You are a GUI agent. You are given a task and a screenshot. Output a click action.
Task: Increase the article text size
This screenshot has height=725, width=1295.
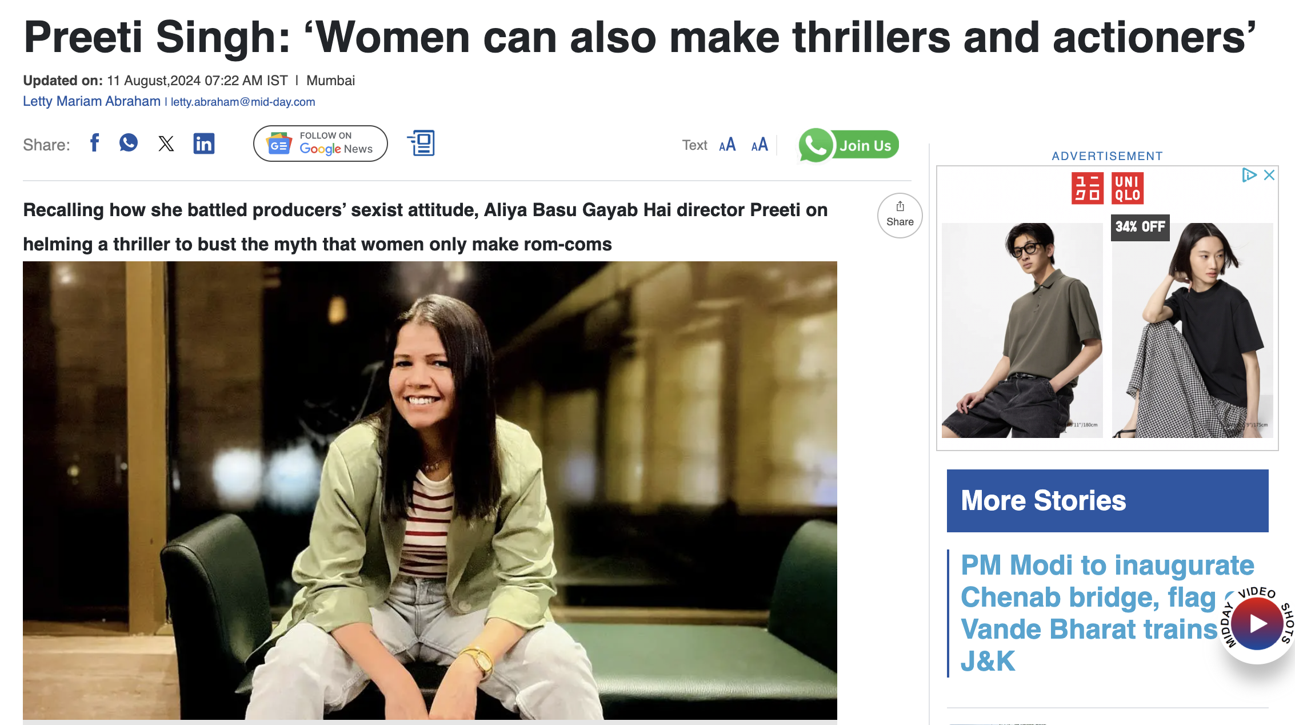728,145
